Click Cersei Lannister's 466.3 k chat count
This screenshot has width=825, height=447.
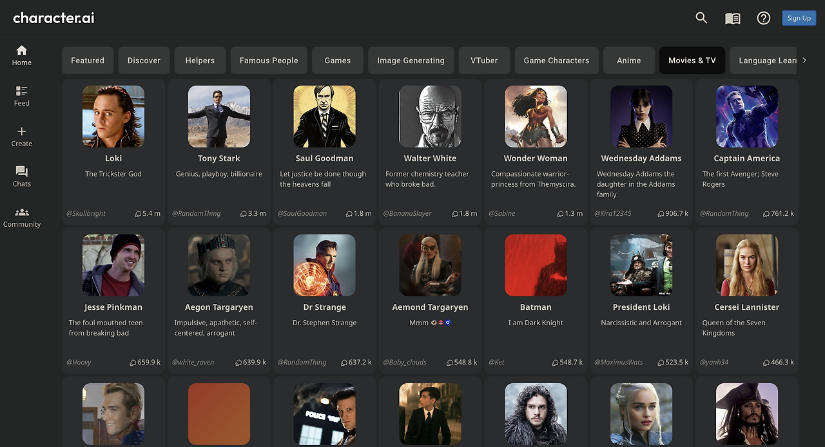[x=779, y=362]
